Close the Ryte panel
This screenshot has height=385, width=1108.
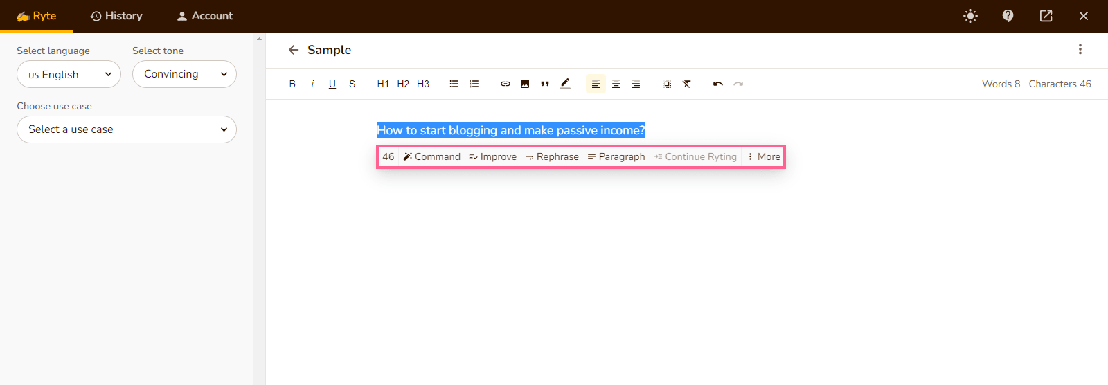(1084, 16)
